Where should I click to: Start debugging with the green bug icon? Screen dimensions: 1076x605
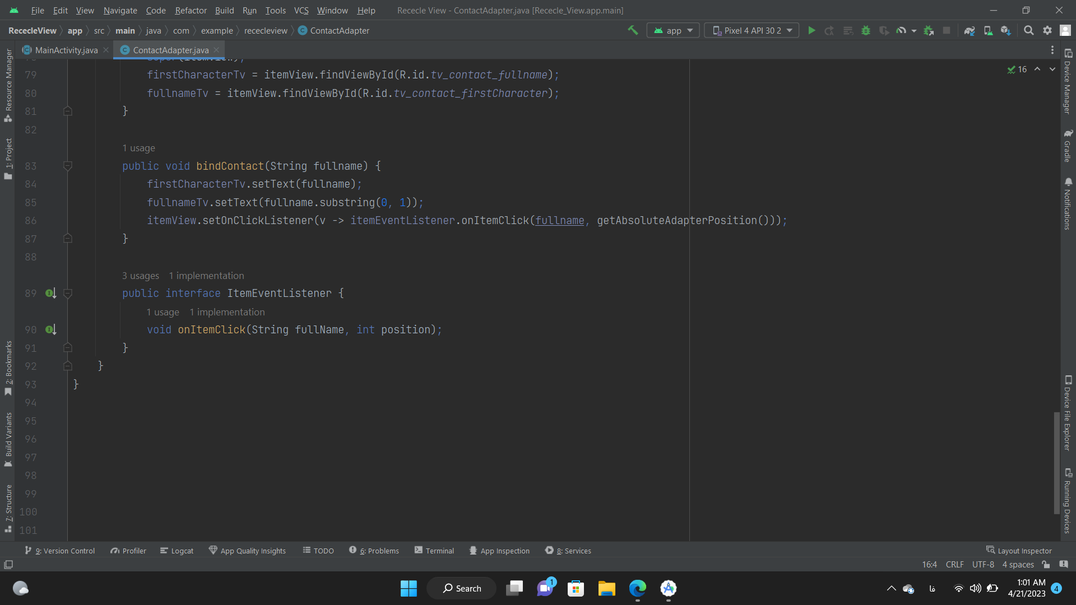point(866,30)
